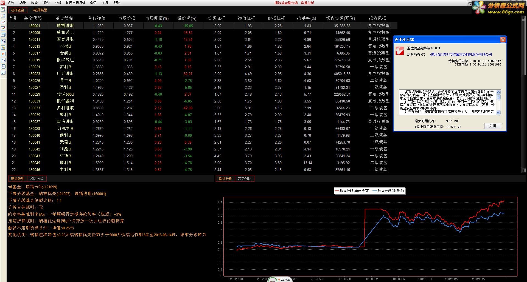Open the candlestick K-line sidebar icon
527x282 pixels.
(3, 29)
